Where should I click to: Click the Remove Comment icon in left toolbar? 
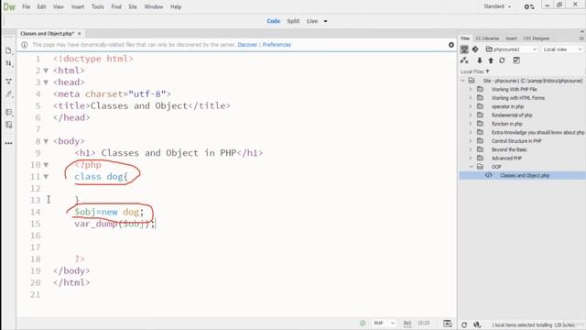[8, 125]
